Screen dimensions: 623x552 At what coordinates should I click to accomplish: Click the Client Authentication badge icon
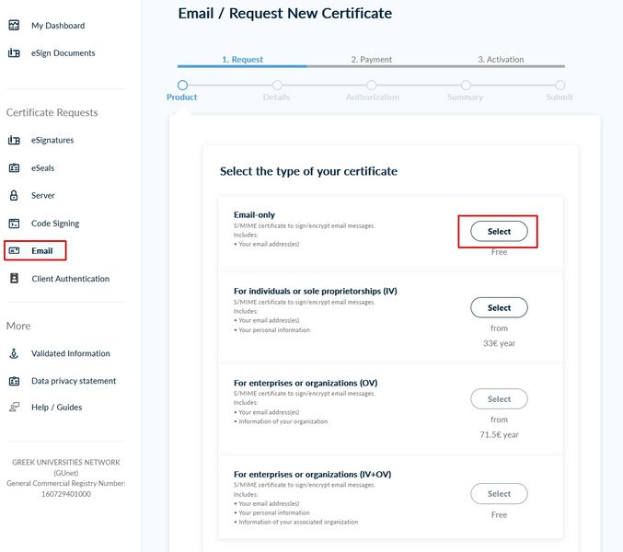coord(14,279)
